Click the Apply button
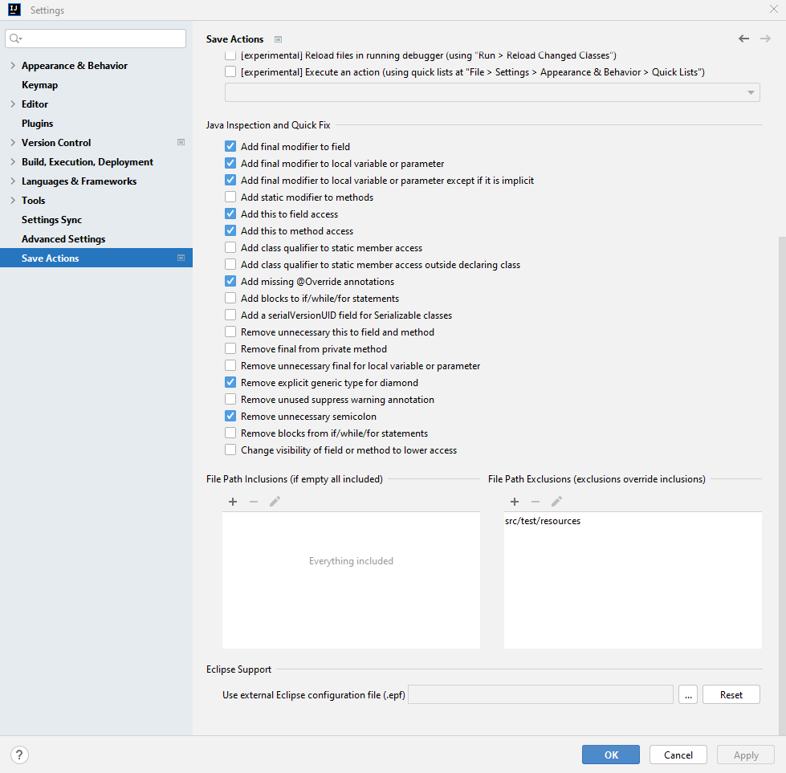The image size is (786, 773). pyautogui.click(x=746, y=755)
